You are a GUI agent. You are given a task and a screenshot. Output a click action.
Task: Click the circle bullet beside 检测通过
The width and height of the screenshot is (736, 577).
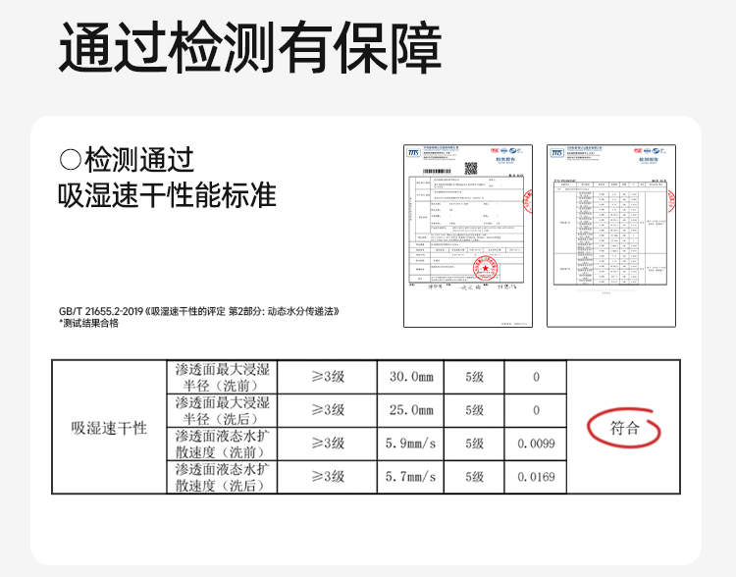(71, 159)
